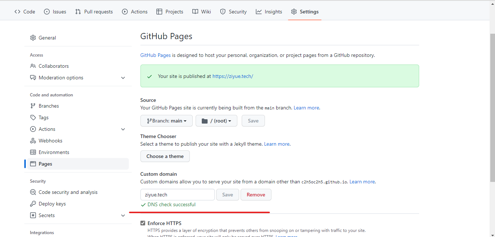495x237 pixels.
Task: Click the Branches icon in sidebar
Action: tap(33, 106)
